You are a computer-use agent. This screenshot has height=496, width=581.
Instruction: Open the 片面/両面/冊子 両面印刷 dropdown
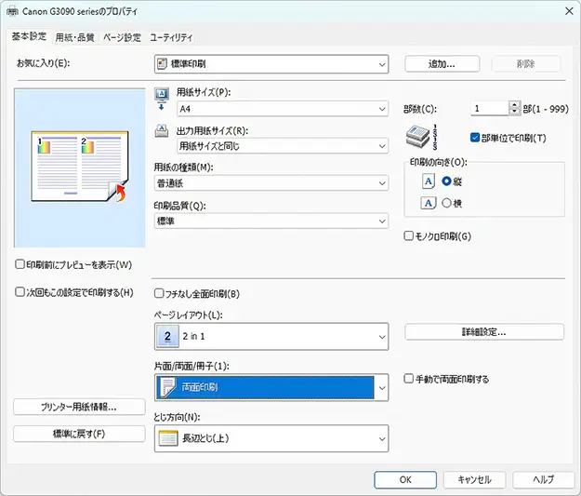pyautogui.click(x=271, y=388)
